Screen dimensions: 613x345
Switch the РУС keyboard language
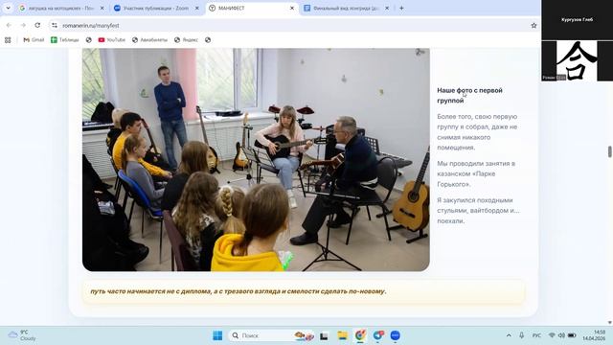pyautogui.click(x=536, y=335)
